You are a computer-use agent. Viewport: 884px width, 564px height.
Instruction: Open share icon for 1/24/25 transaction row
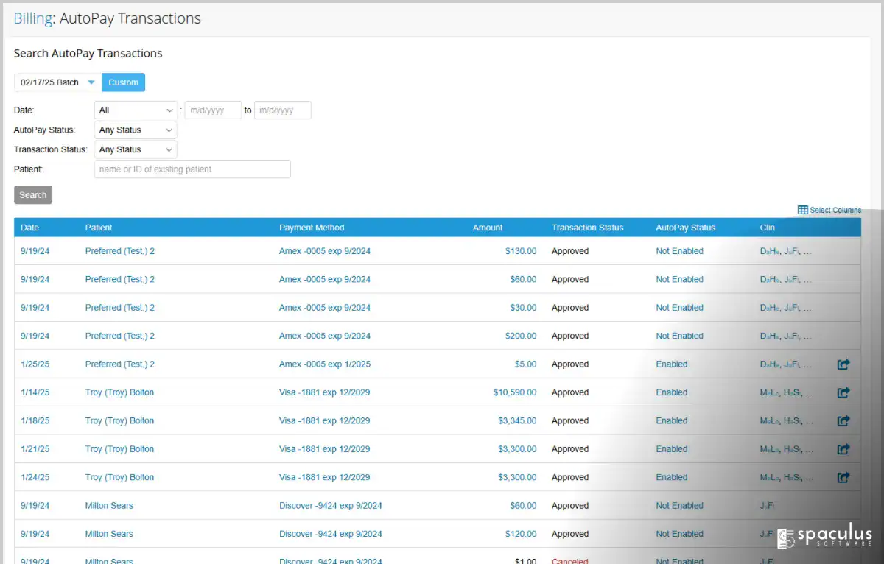coord(843,477)
